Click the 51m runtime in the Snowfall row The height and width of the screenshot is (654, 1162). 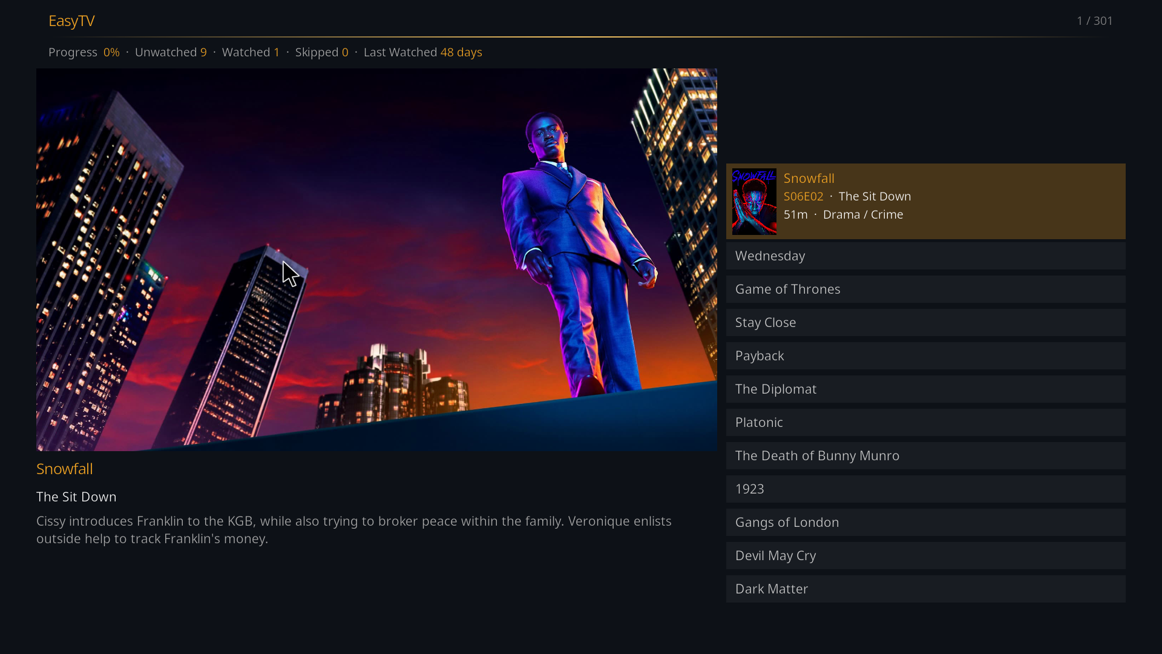click(x=796, y=215)
